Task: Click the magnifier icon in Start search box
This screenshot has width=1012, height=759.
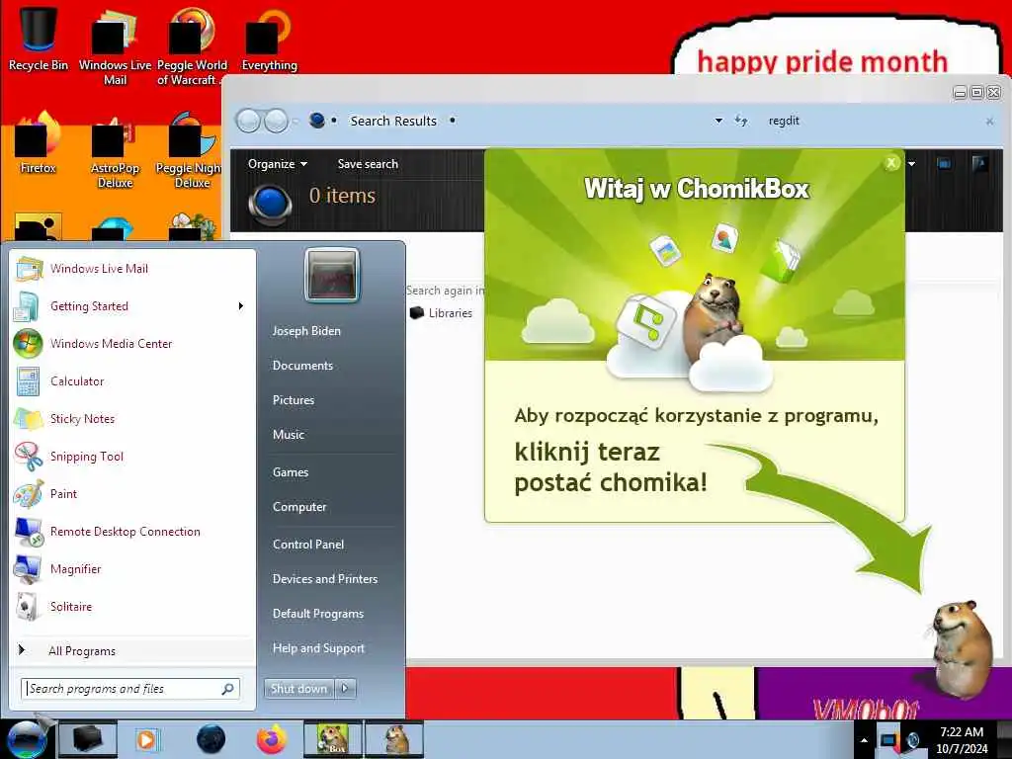Action: point(227,689)
